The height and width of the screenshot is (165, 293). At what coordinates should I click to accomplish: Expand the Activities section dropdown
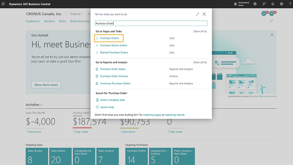click(x=34, y=105)
